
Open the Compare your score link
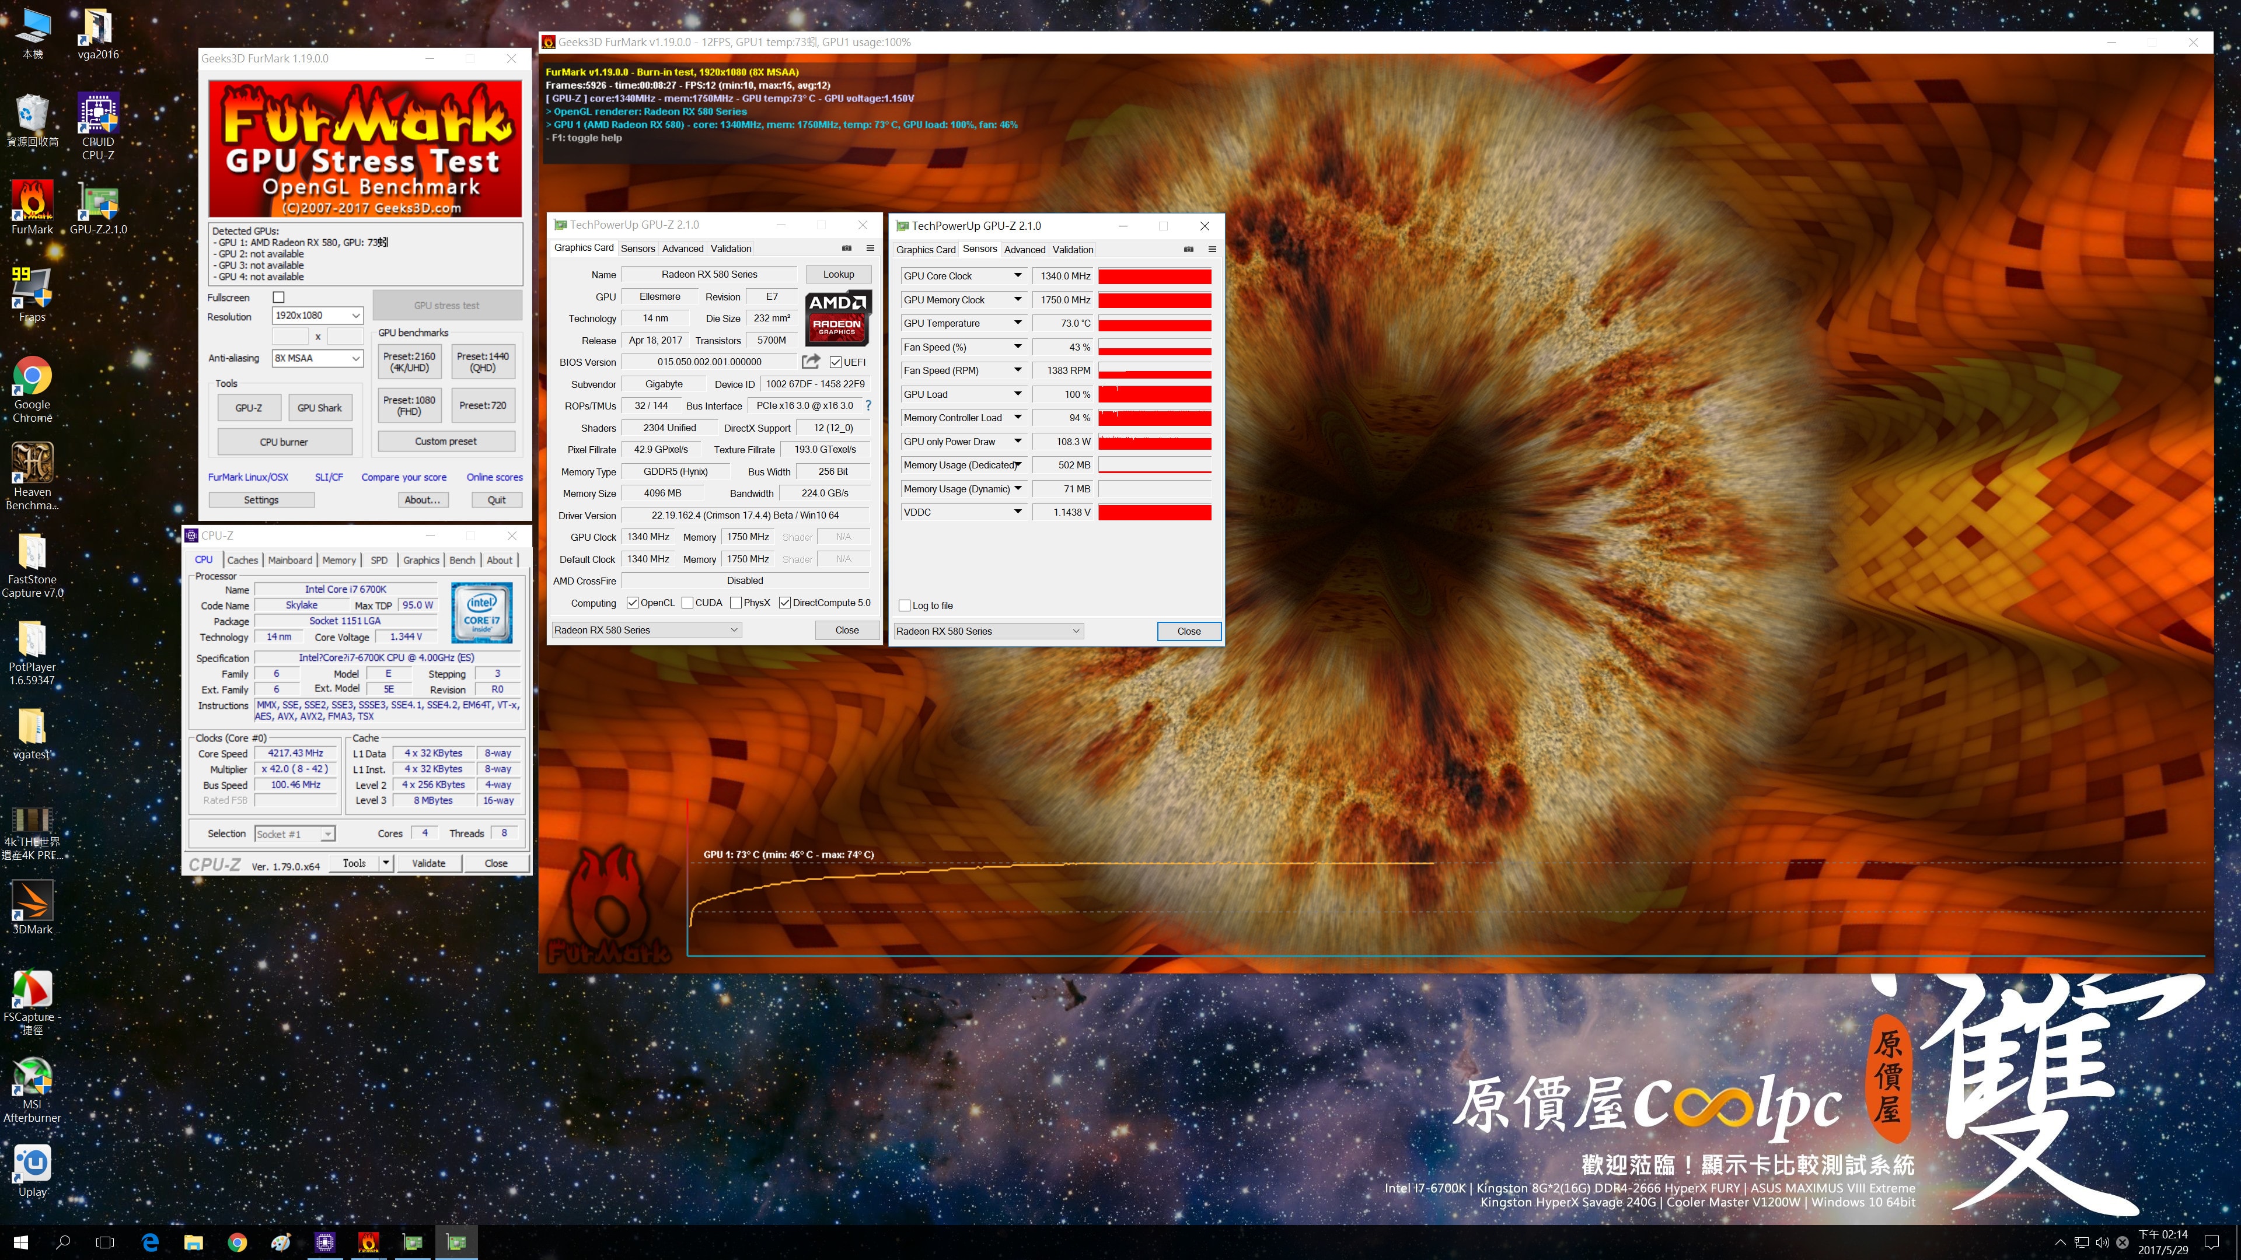404,477
